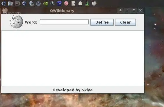Open the round blue globe browser icon

click(38, 3)
